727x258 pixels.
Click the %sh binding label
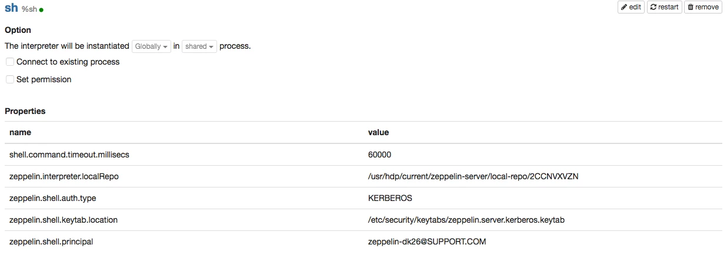tap(29, 9)
